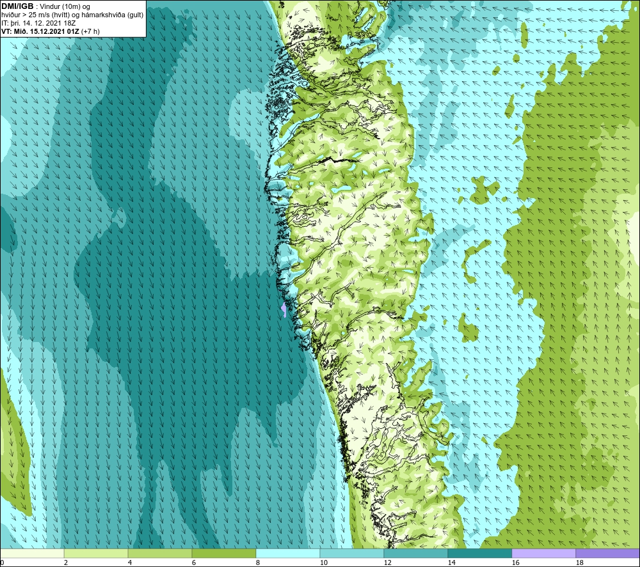Click the 'IT: þri. 14. 12. 2021 18Z' line
This screenshot has height=567, width=640.
pyautogui.click(x=38, y=23)
